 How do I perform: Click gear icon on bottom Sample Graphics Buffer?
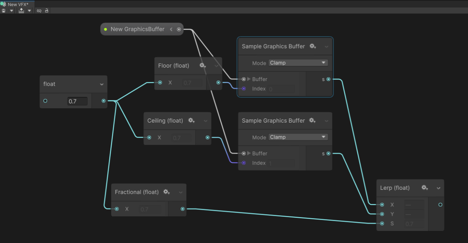(x=312, y=120)
